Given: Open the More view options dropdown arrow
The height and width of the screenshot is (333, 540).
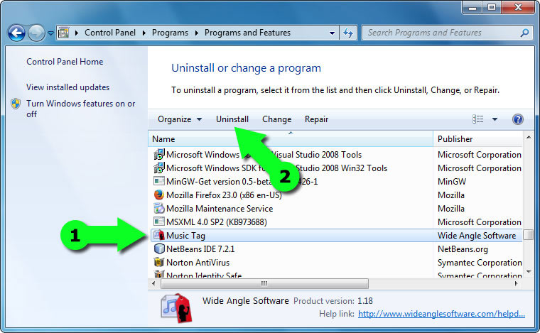Looking at the screenshot, I should click(495, 119).
